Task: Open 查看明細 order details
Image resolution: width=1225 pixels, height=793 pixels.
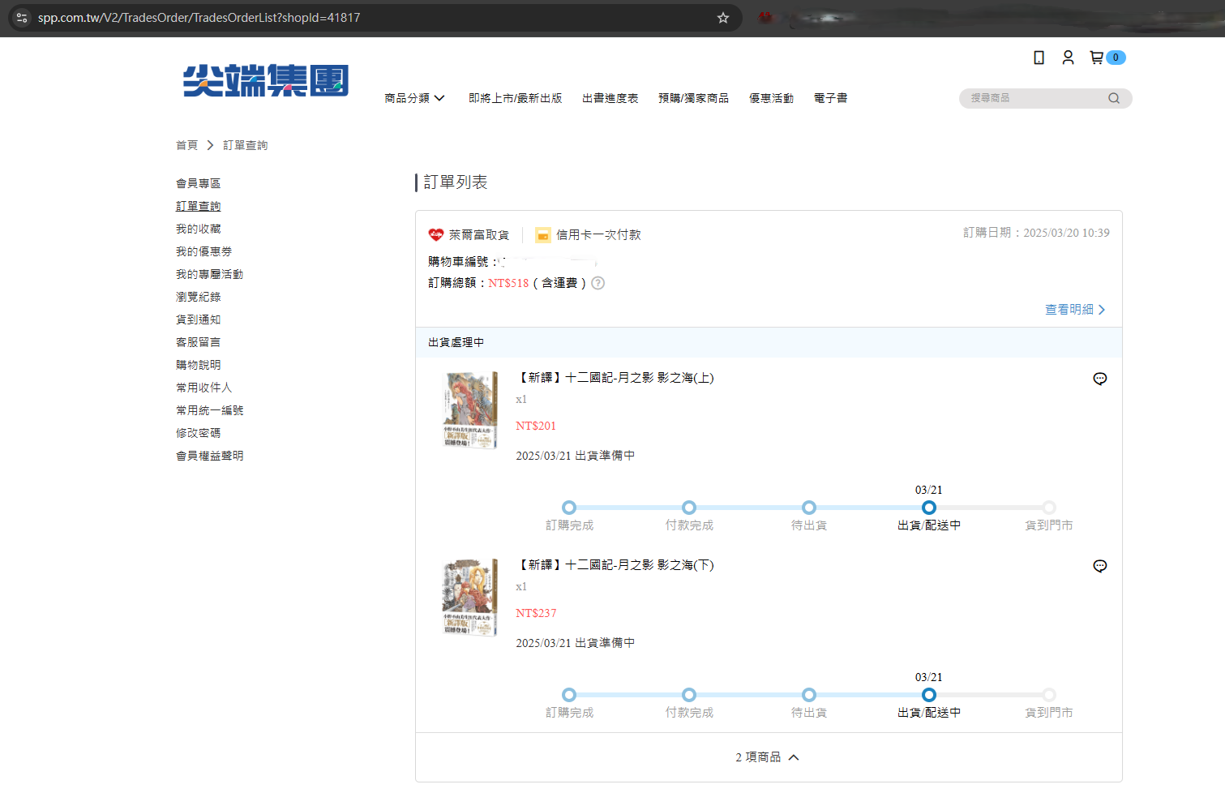Action: 1075,310
